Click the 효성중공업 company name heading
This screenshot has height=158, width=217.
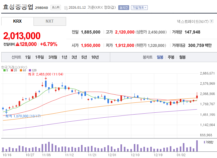18,7
